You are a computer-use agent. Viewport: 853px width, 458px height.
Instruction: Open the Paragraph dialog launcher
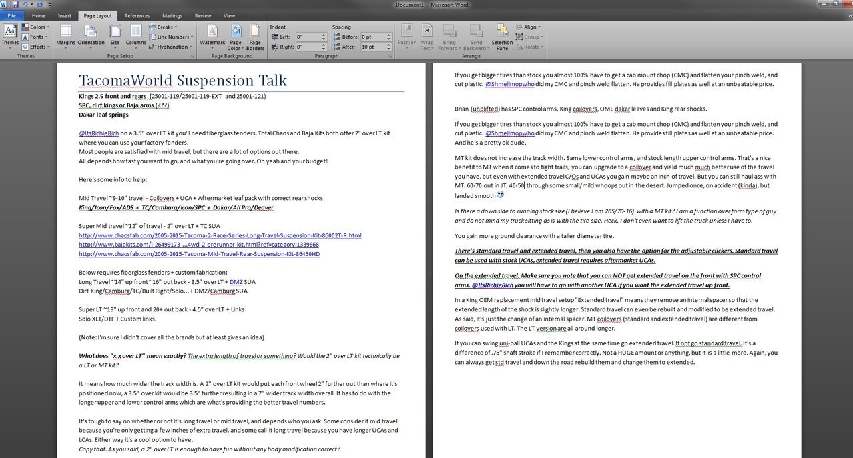point(389,57)
